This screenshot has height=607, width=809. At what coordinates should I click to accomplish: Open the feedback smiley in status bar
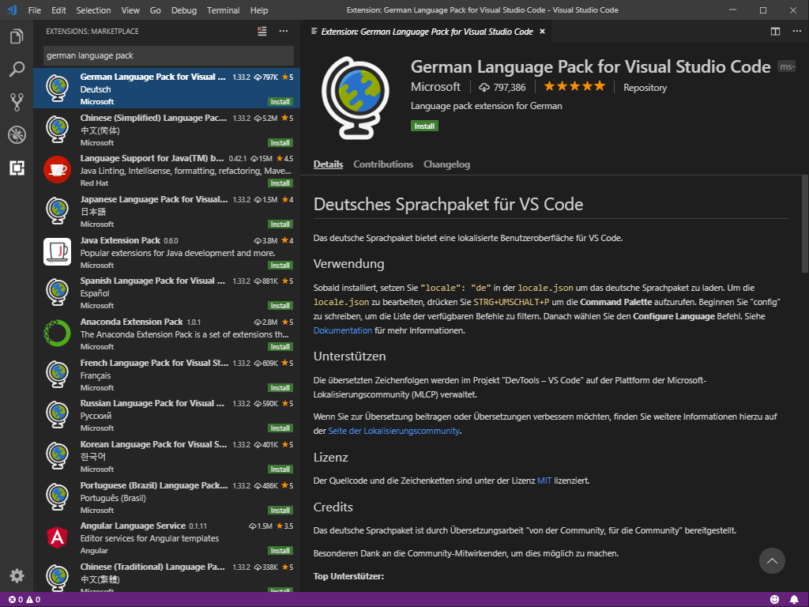(x=774, y=599)
